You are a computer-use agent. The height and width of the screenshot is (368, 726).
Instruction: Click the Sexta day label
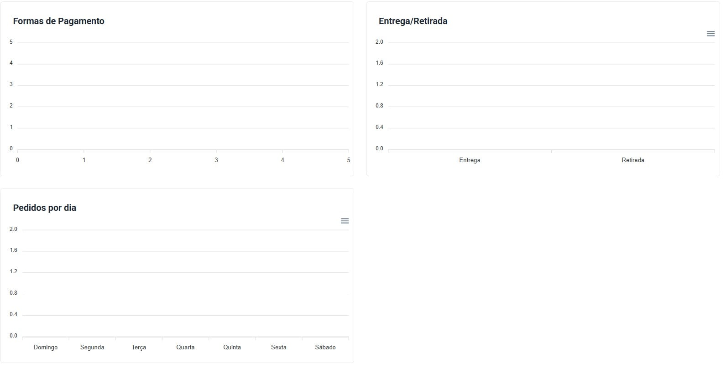point(278,347)
